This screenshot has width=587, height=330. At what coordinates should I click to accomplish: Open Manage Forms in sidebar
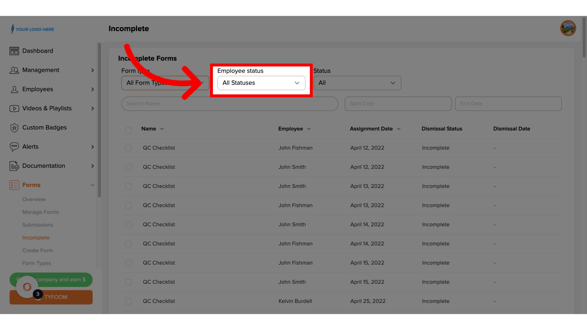point(40,212)
